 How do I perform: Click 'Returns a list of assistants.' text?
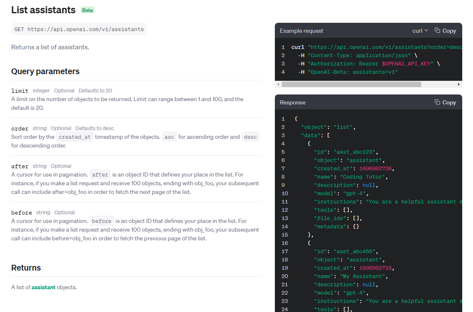[50, 47]
